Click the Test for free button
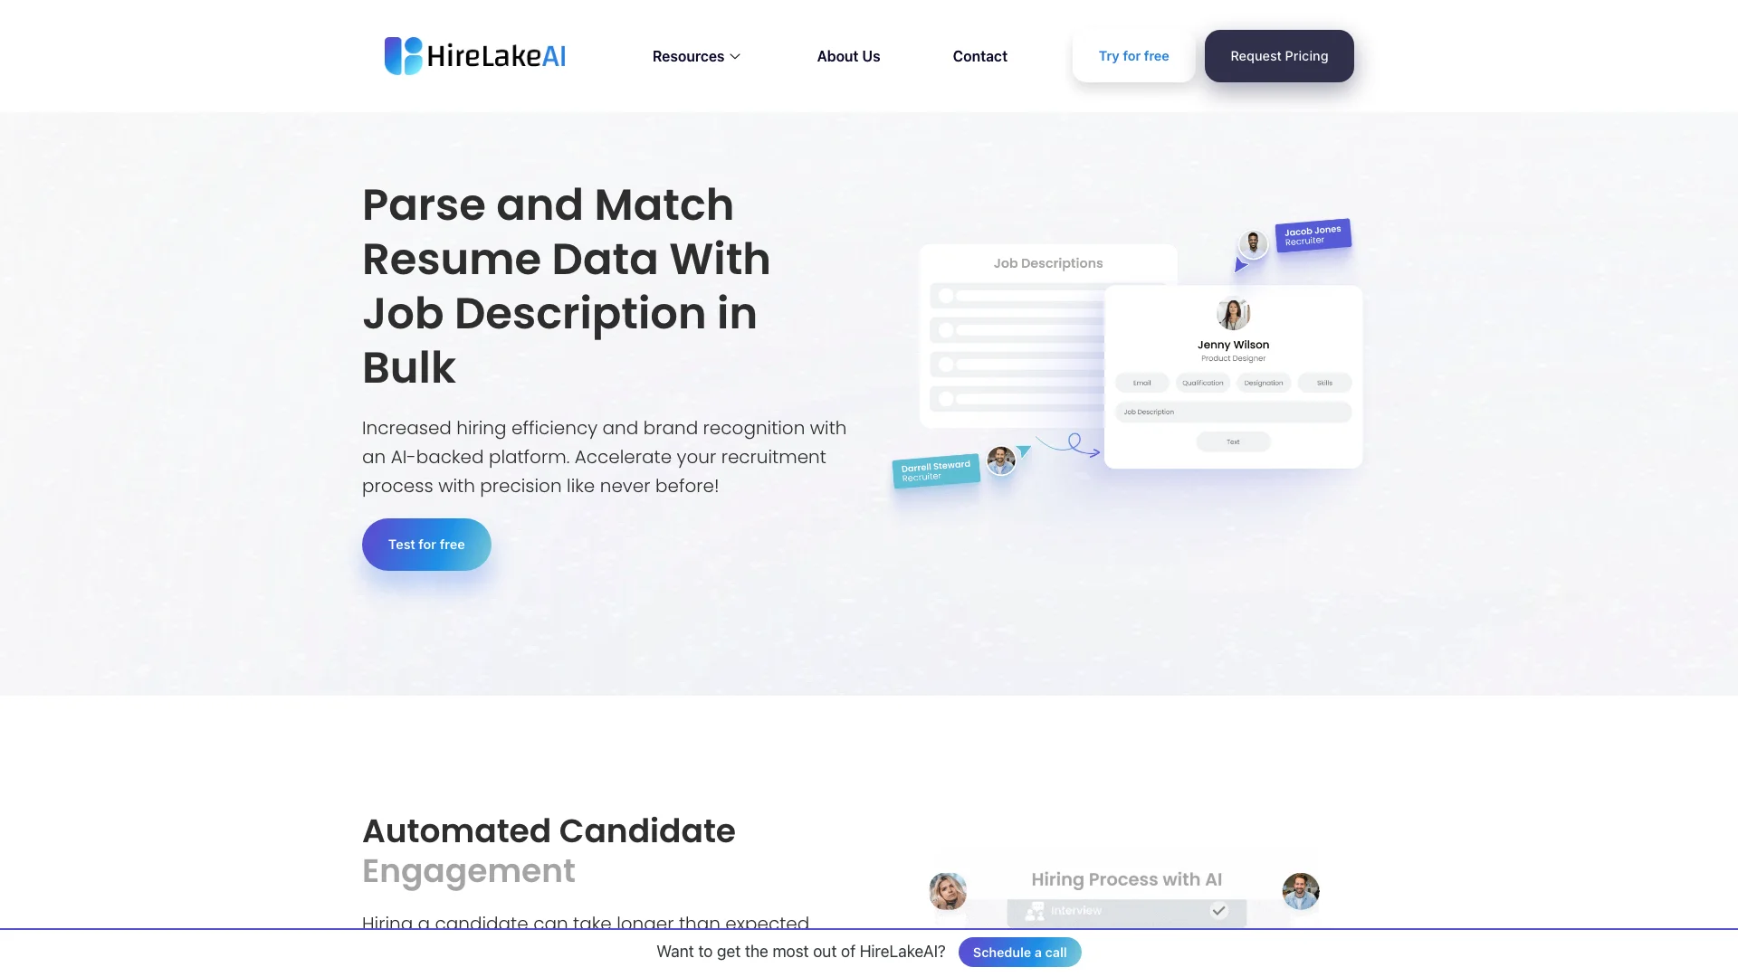1738x977 pixels. pos(426,544)
